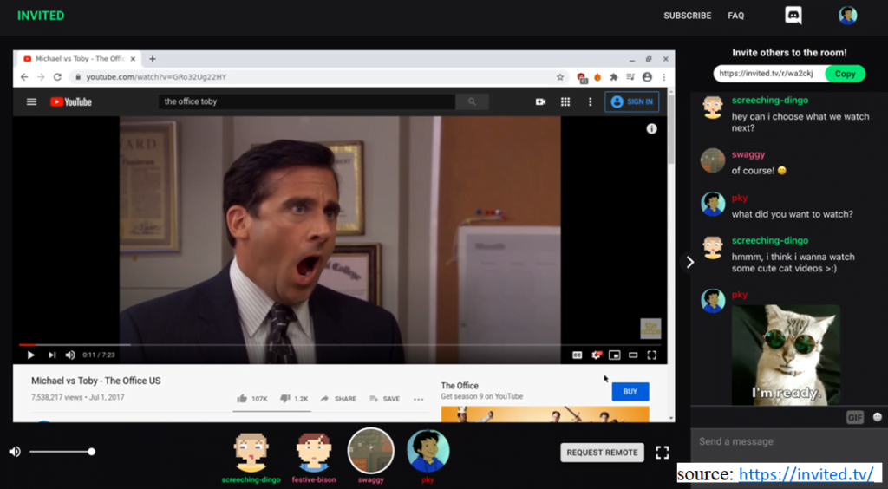Open the Chrome three-dot menu
Screen dimensions: 888x489
663,77
